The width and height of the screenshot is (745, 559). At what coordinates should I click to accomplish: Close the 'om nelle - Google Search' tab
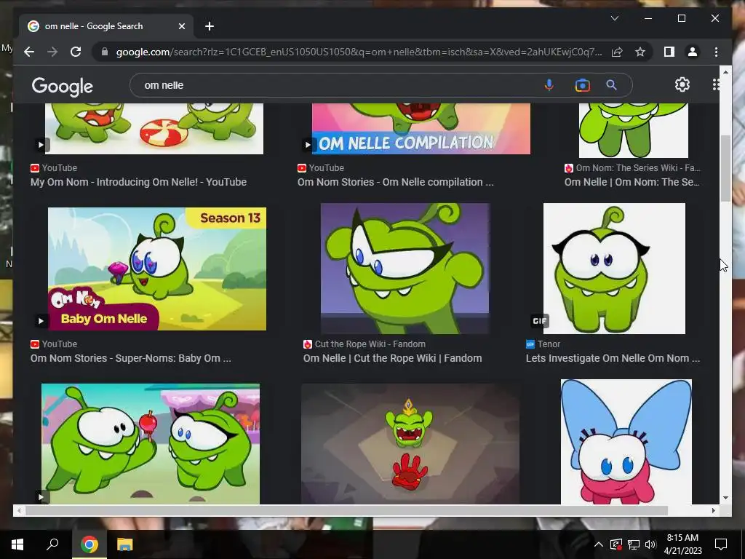pyautogui.click(x=181, y=26)
